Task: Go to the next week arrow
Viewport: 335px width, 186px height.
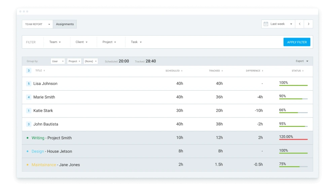Action: 308,24
